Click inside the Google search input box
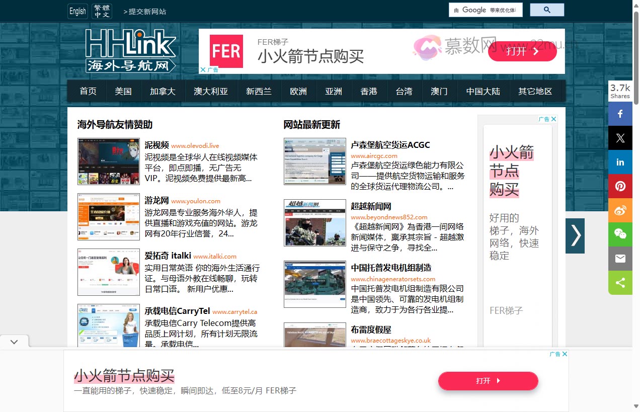The width and height of the screenshot is (640, 412). (x=485, y=9)
